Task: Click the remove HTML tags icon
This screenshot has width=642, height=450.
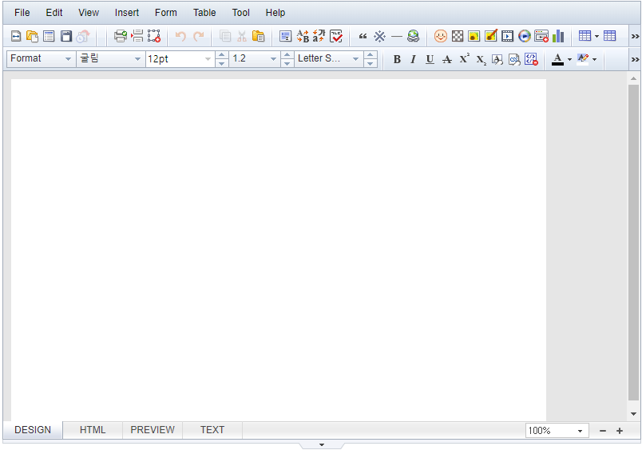Action: click(532, 59)
